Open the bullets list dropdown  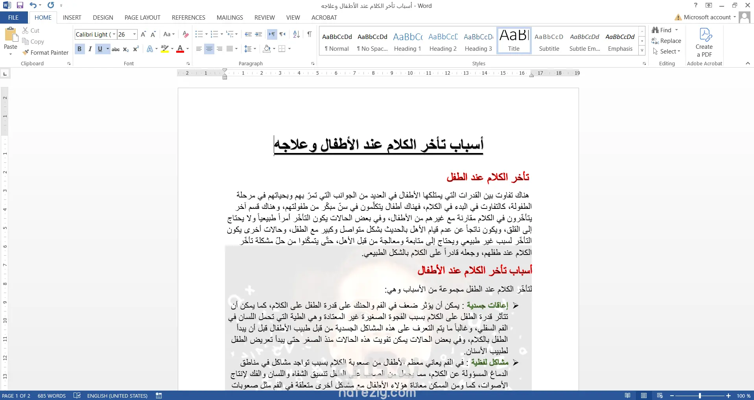[x=206, y=35]
